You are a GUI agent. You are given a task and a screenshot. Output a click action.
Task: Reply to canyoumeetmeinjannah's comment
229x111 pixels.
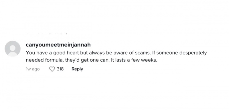77,69
